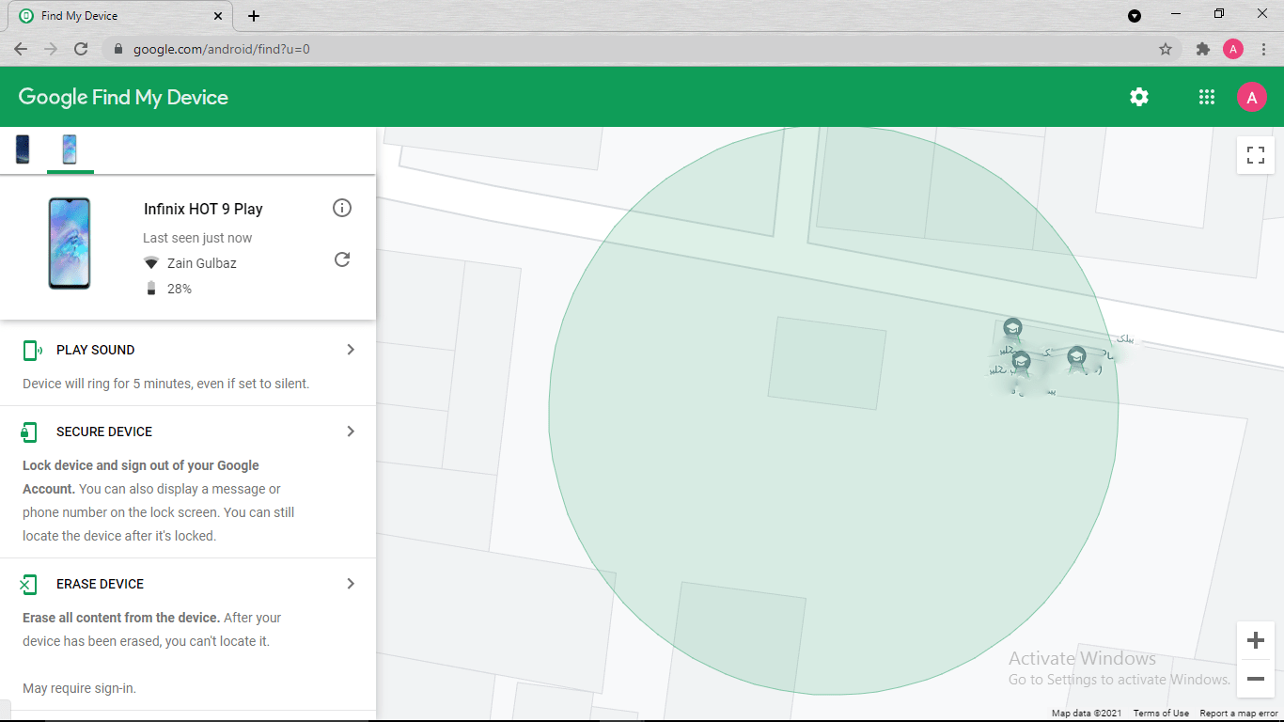Image resolution: width=1284 pixels, height=722 pixels.
Task: Click Report a map error
Action: pyautogui.click(x=1239, y=713)
